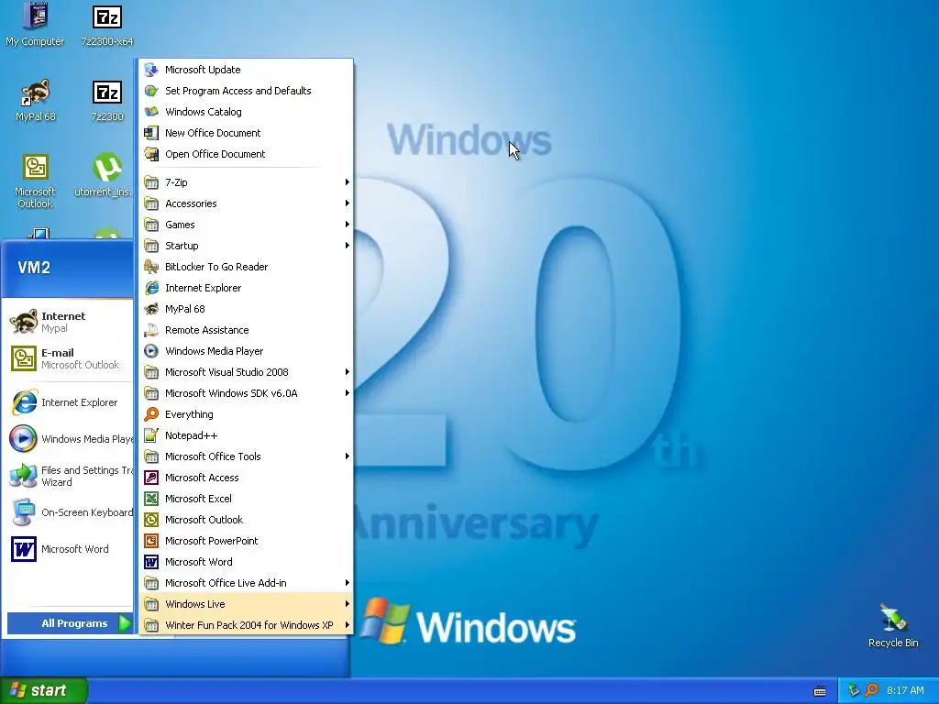This screenshot has width=939, height=704.
Task: Click Windows Media Player icon in recent list
Action: tap(23, 439)
